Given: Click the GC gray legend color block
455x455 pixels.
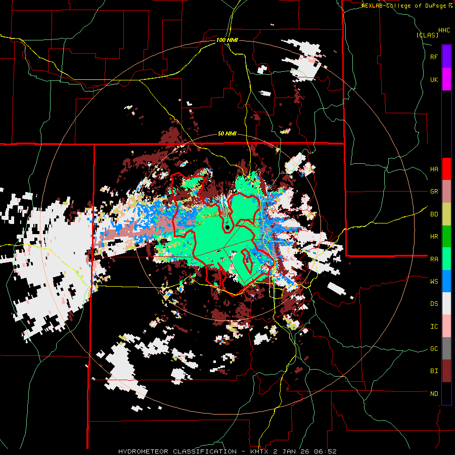Looking at the screenshot, I should pyautogui.click(x=446, y=348).
